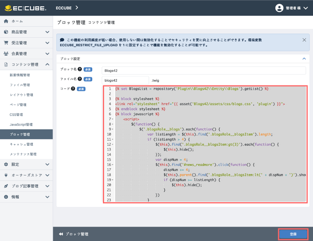This screenshot has width=313, height=241.
Task: Click the ブロック設定 panel header
Action: pyautogui.click(x=183, y=59)
